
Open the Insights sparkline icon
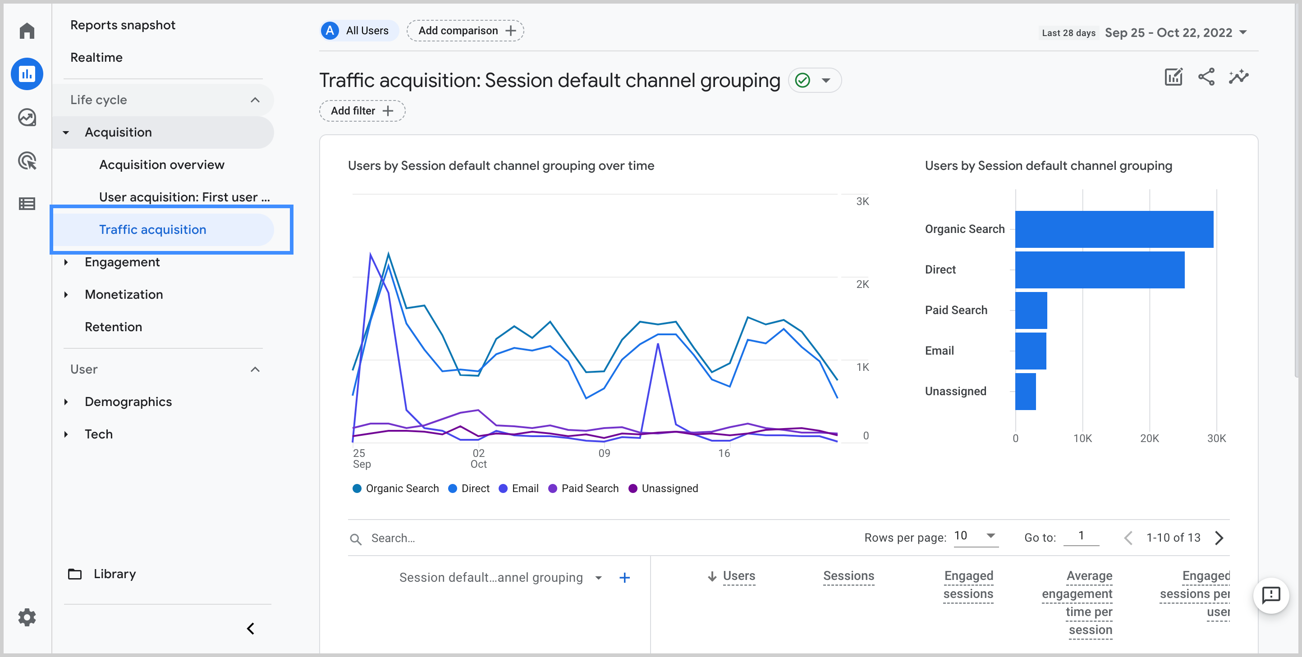pos(1238,77)
